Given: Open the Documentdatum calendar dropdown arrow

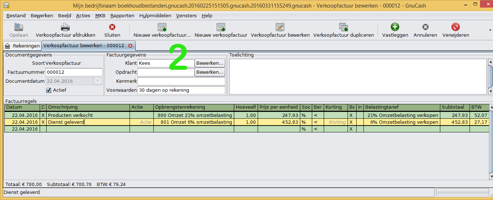Looking at the screenshot, I should (x=98, y=81).
